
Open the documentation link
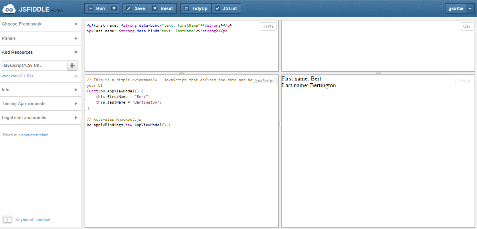(x=35, y=135)
